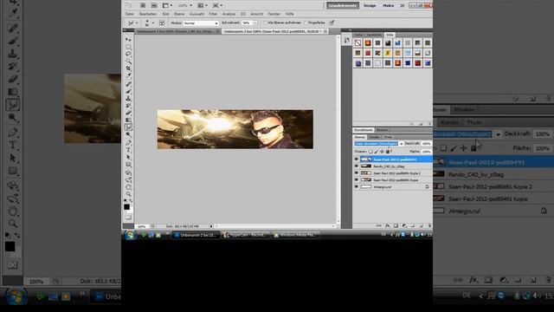The width and height of the screenshot is (554, 312).
Task: Select the Crop tool
Action: point(128,68)
